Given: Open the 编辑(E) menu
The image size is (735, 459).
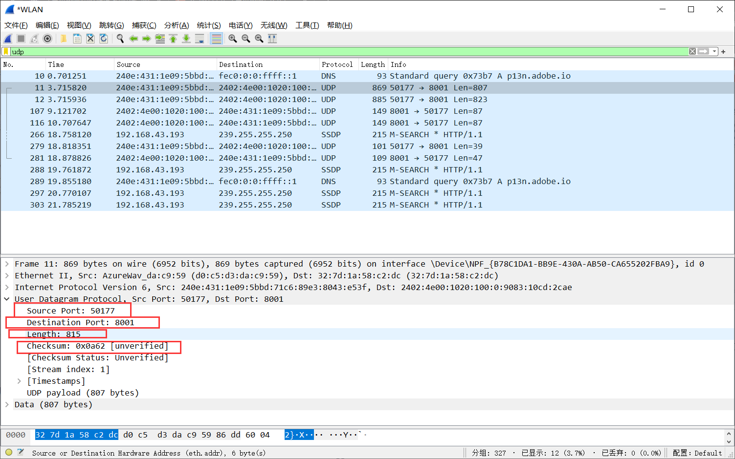Looking at the screenshot, I should click(47, 25).
